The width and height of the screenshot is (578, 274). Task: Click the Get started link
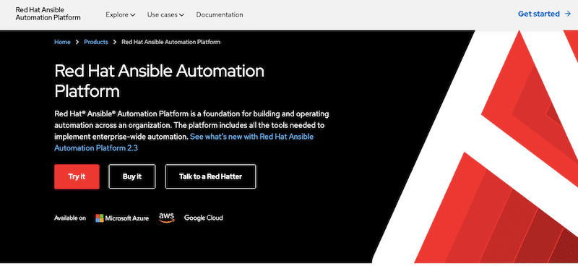coord(544,14)
